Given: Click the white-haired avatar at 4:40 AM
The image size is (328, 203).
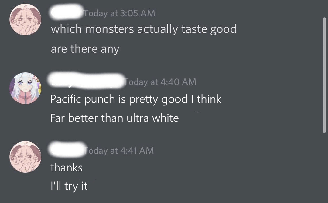Looking at the screenshot, I should (x=25, y=88).
